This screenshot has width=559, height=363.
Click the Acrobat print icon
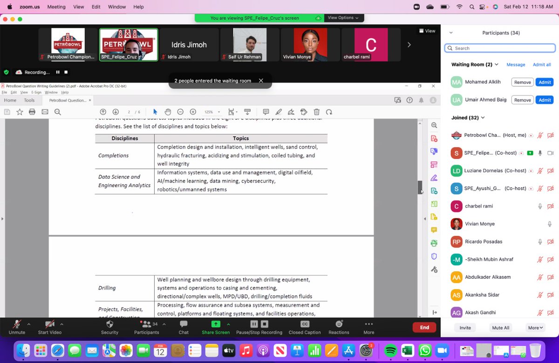pos(32,112)
